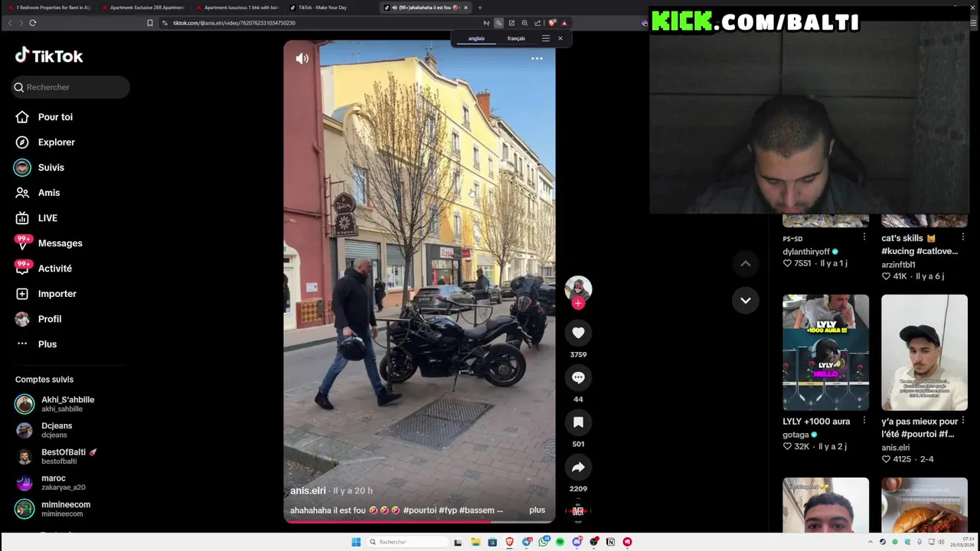The width and height of the screenshot is (980, 551).
Task: Reload the page in the browser
Action: [x=33, y=23]
